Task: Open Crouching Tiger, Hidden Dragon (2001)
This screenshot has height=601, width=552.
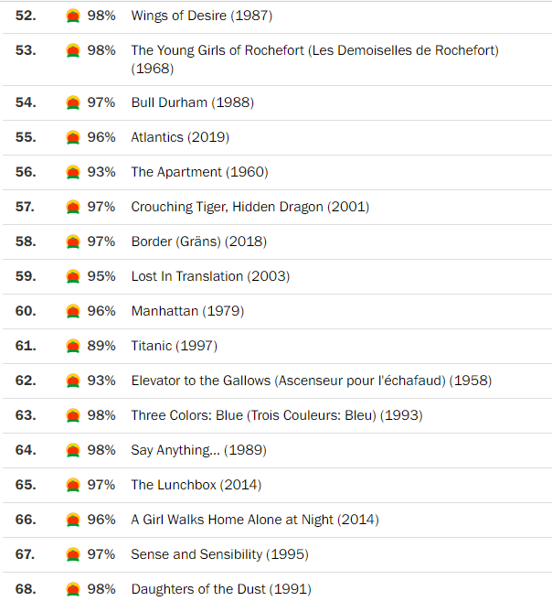Action: pyautogui.click(x=249, y=207)
